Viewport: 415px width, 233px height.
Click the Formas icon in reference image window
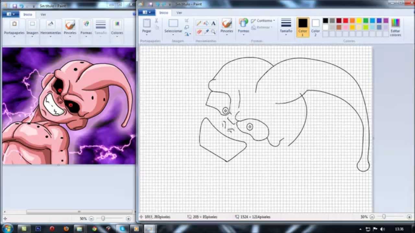point(86,24)
